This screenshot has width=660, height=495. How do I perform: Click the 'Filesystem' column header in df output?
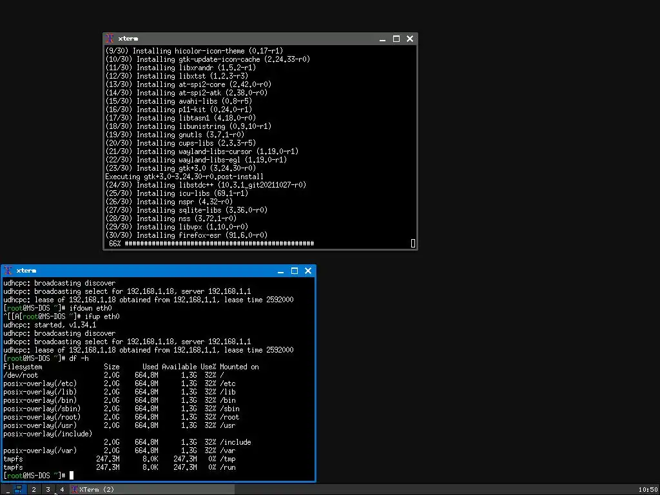point(23,367)
